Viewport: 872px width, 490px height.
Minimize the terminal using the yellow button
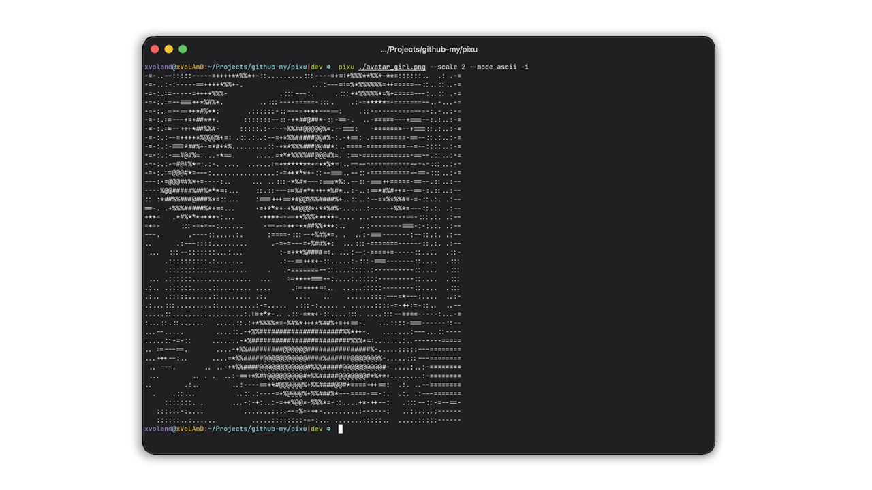pos(169,49)
